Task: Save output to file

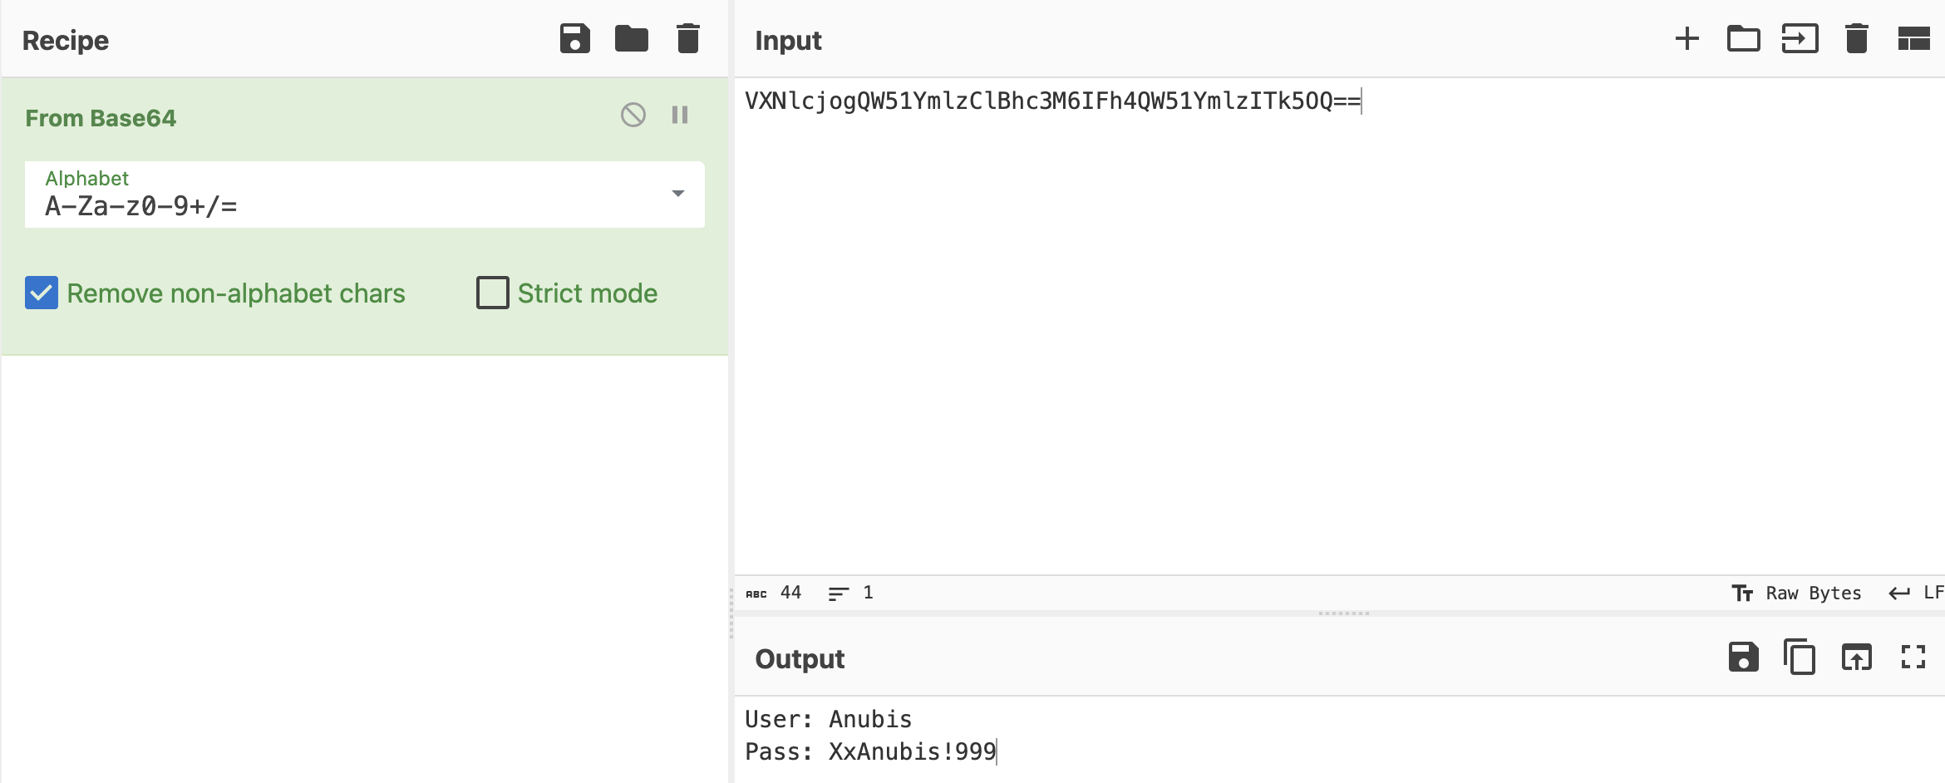Action: tap(1743, 657)
